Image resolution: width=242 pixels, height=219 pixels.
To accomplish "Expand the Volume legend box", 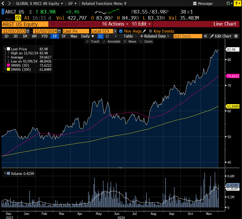I will (5, 173).
